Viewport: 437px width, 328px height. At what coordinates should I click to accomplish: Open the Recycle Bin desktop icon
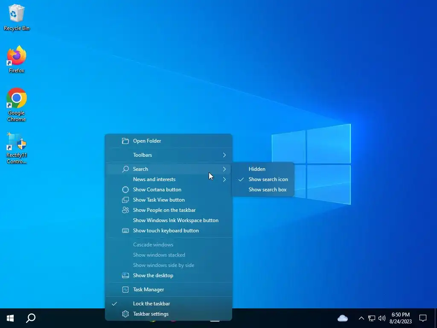pos(17,18)
